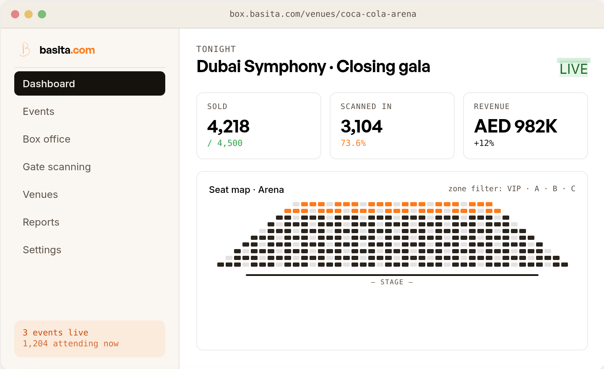Open the Dashboard sidebar item
Viewport: 604px width, 369px height.
[x=89, y=83]
